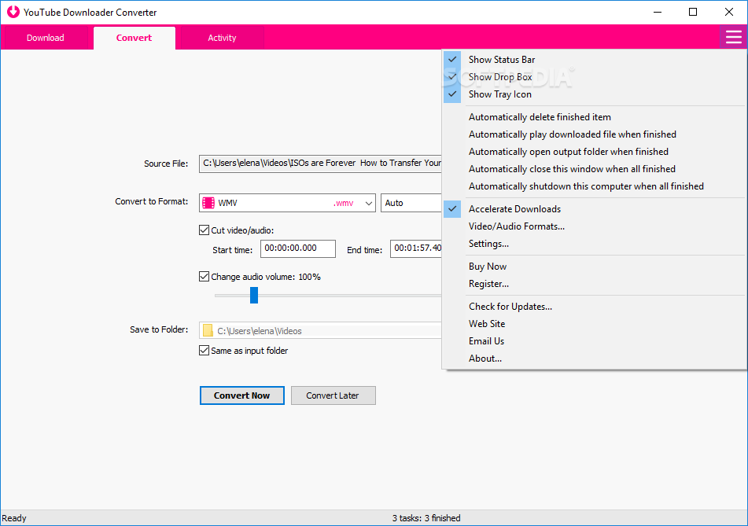The image size is (748, 526).
Task: Open Settings... from the menu
Action: [x=594, y=243]
